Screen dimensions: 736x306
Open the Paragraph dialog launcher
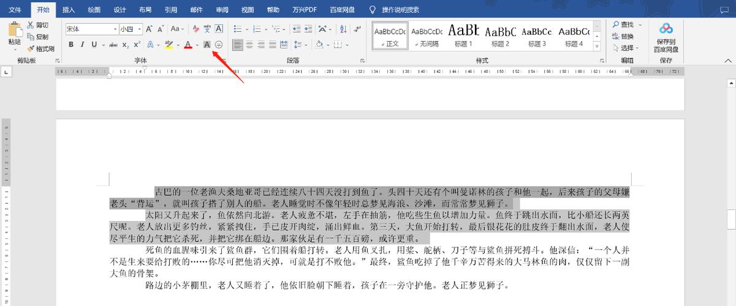[362, 61]
